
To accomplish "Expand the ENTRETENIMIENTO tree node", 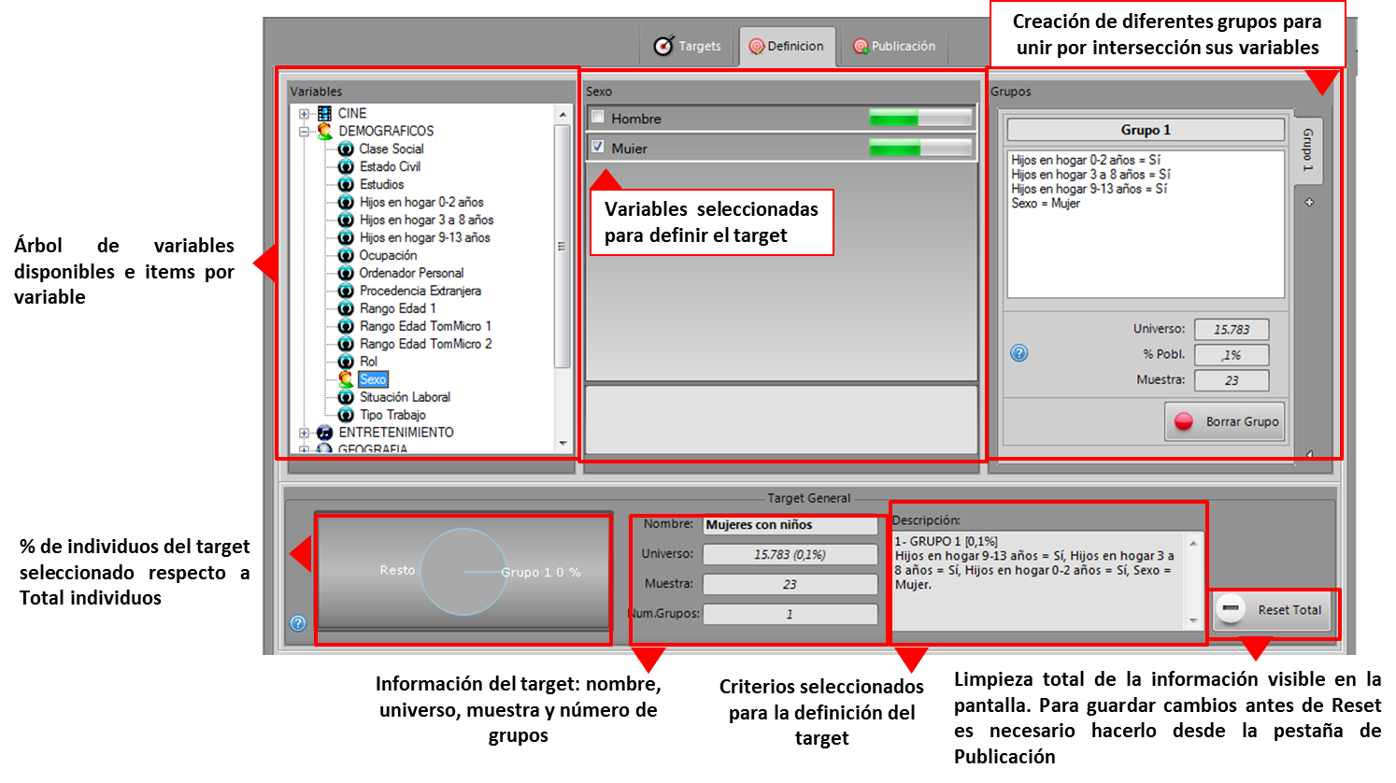I will (x=304, y=434).
